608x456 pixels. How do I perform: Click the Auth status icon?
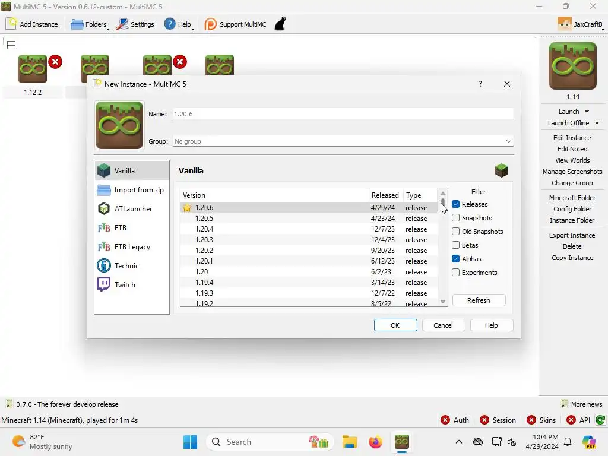[x=445, y=420]
